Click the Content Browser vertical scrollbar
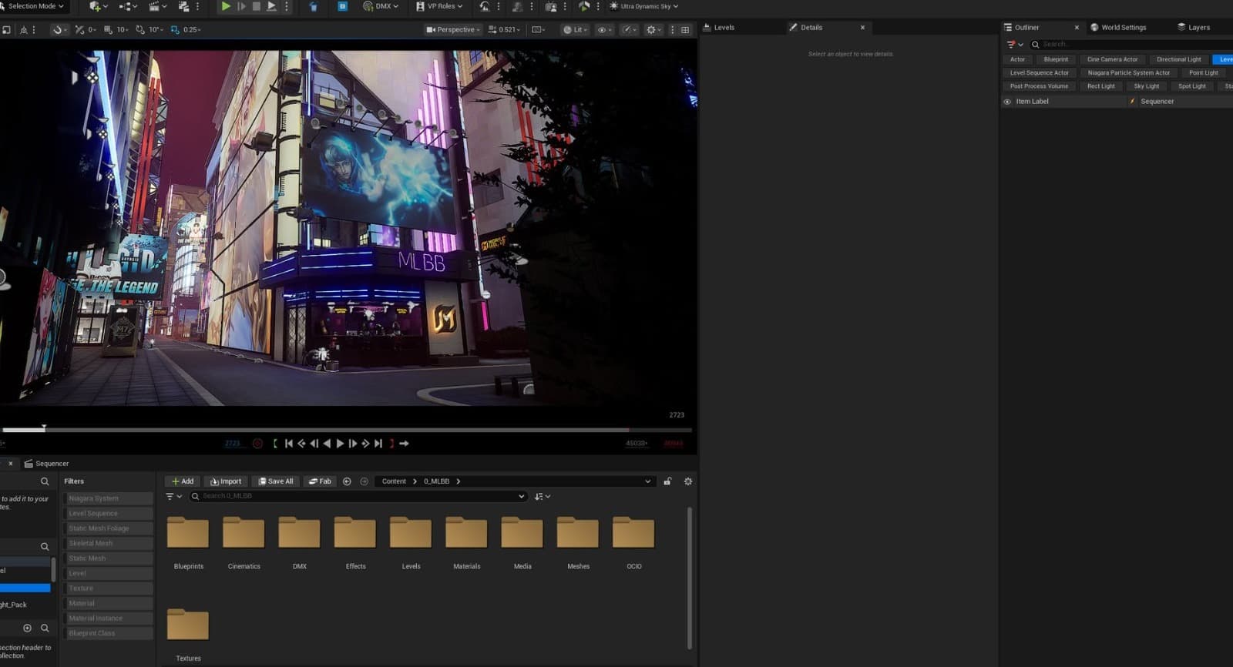1233x667 pixels. pos(689,578)
